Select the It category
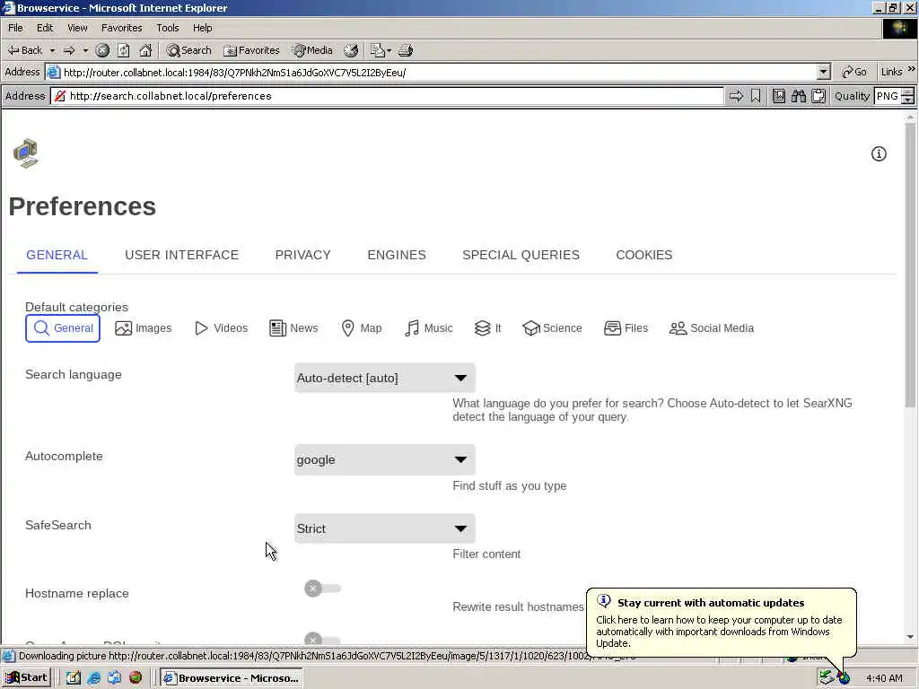The image size is (919, 689). tap(488, 328)
